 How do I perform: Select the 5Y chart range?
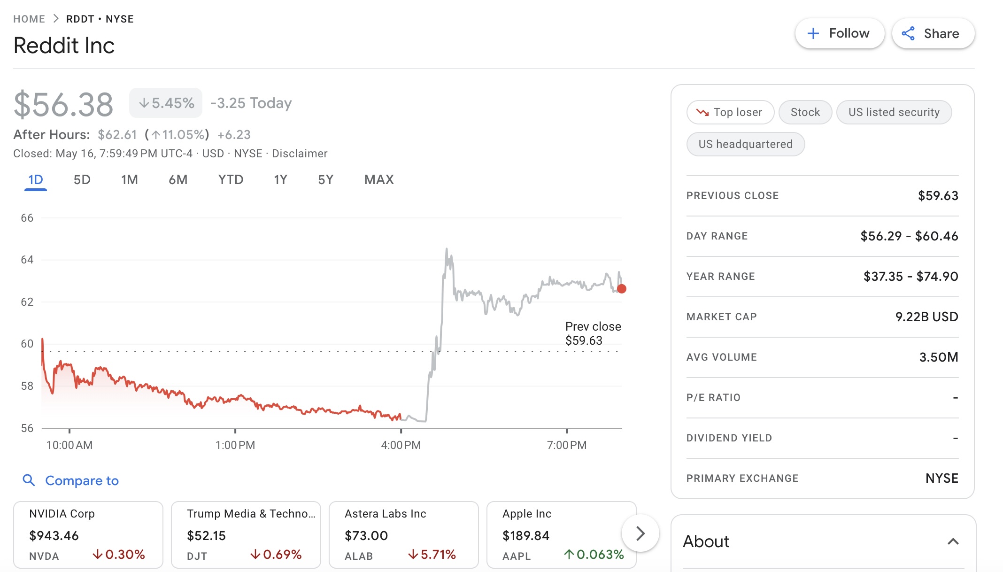coord(325,180)
